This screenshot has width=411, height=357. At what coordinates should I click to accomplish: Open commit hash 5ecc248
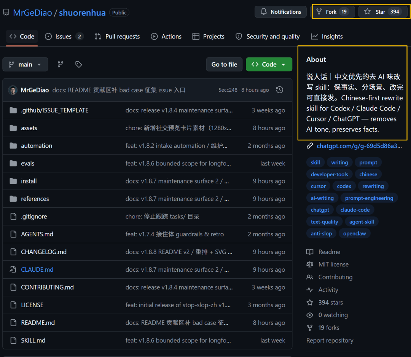(228, 90)
